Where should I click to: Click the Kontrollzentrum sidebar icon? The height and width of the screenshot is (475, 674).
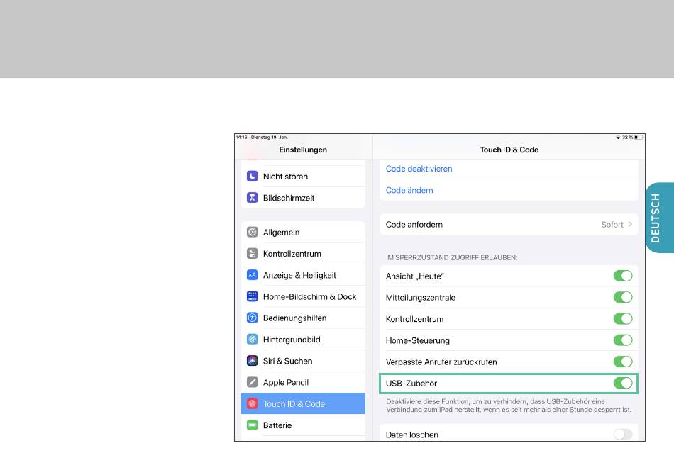[253, 253]
